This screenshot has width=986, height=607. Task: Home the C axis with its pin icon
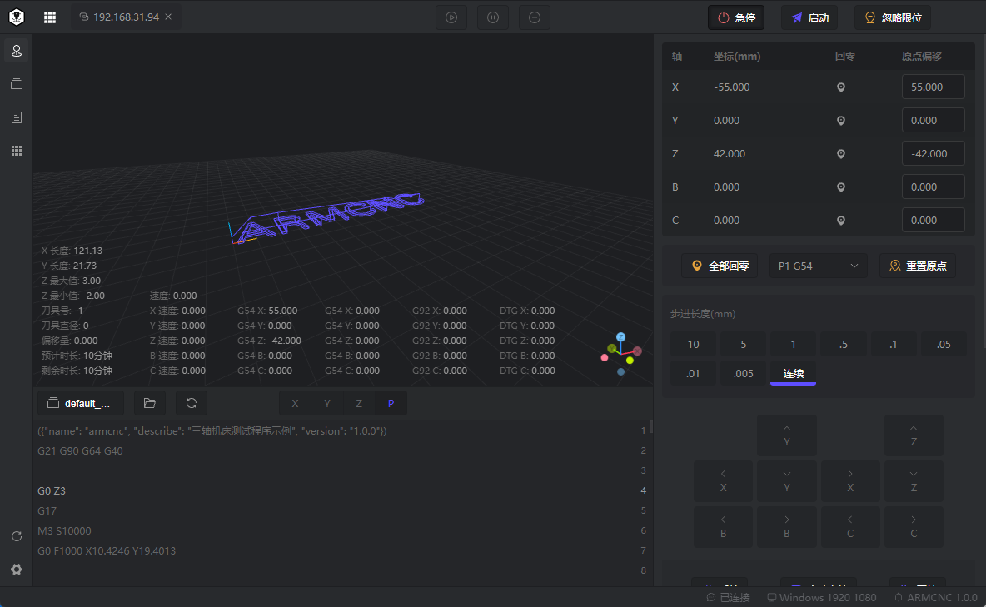point(841,221)
